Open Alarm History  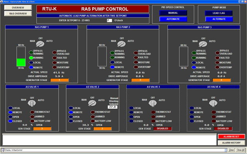pyautogui.click(x=231, y=142)
